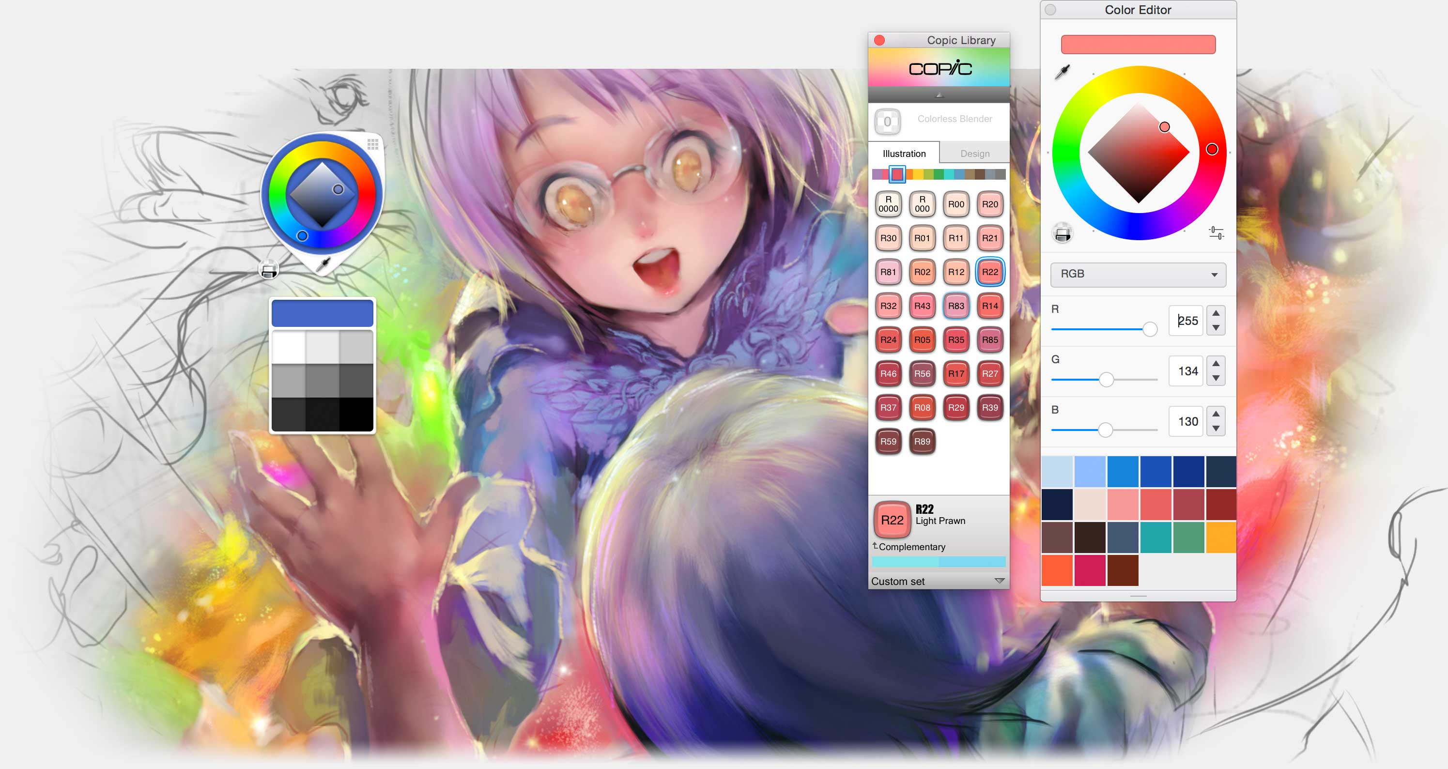
Task: Switch to Illustration tab in Copic Library
Action: coord(903,154)
